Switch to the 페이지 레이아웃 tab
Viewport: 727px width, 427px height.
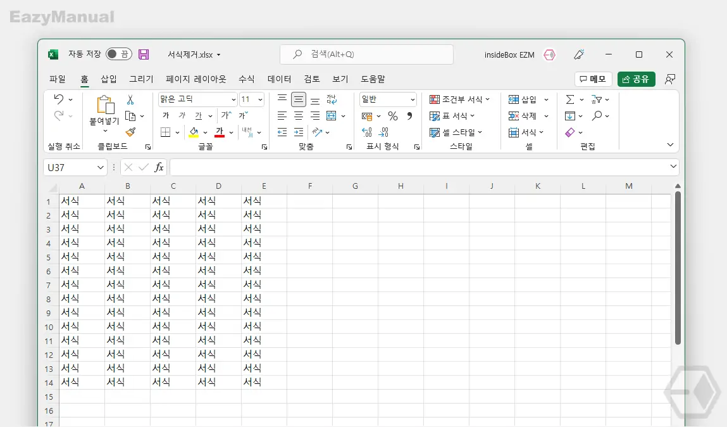[x=196, y=79]
